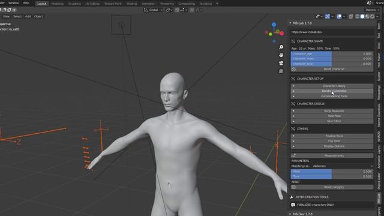Open the Options dropdown

(371, 10)
